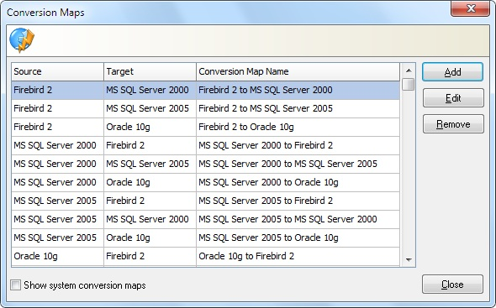Select row Firebird 2 to Oracle 10g
The image size is (496, 308).
[x=206, y=127]
